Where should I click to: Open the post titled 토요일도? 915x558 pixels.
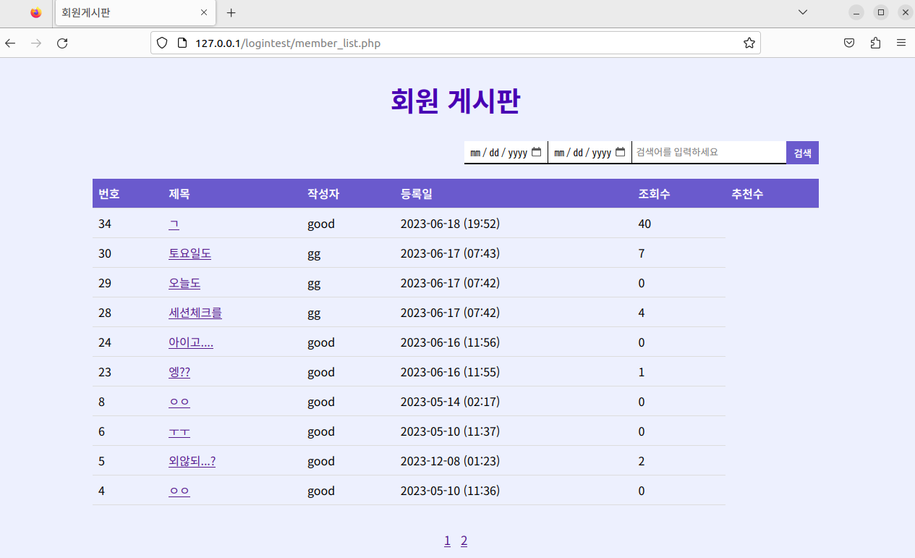click(190, 253)
